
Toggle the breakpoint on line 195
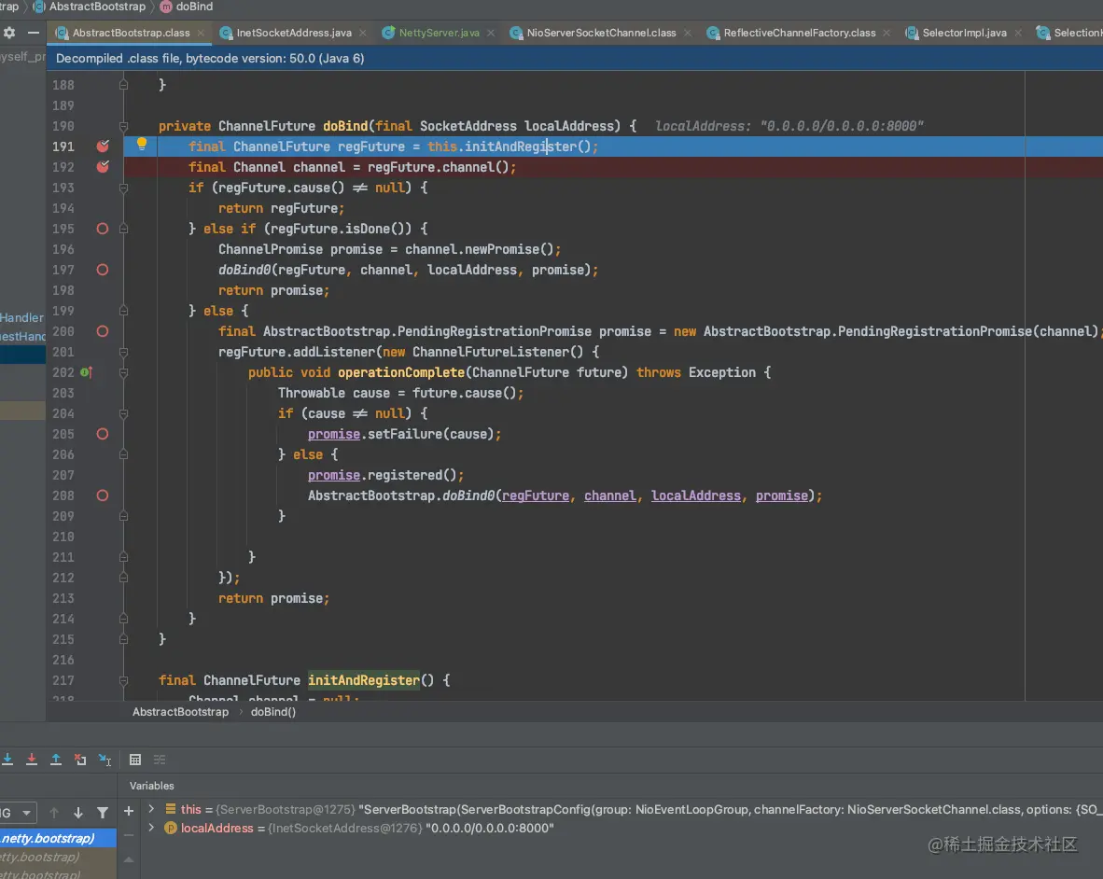point(103,229)
